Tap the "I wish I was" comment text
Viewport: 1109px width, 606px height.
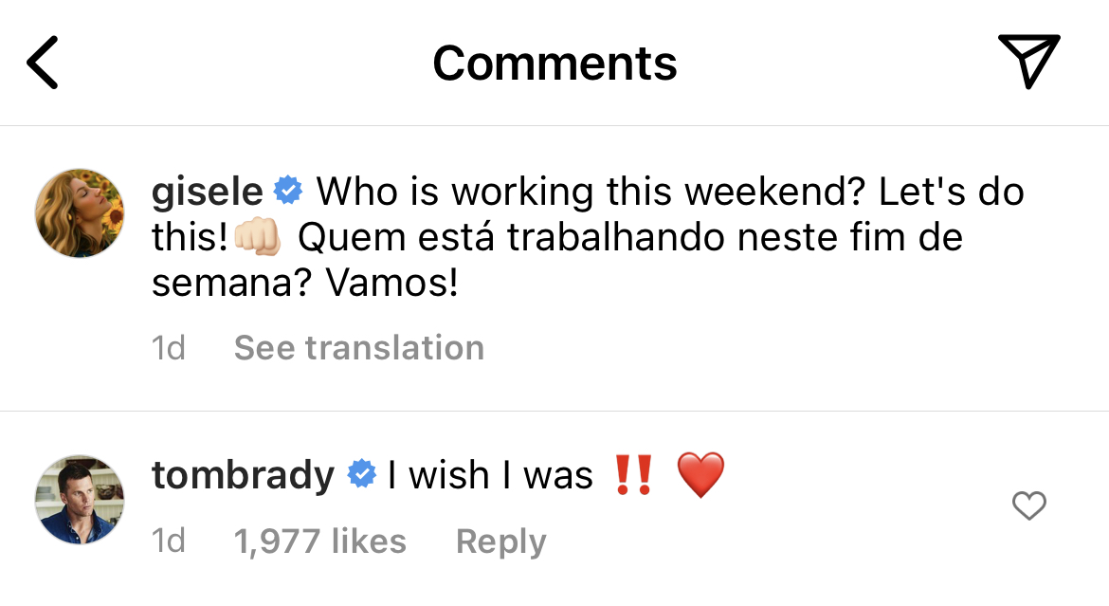489,475
